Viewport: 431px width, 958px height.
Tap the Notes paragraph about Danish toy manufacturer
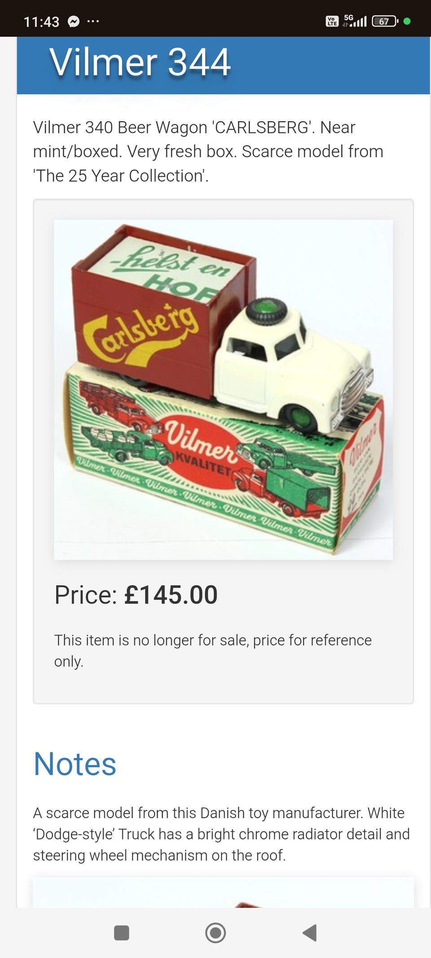[x=221, y=834]
